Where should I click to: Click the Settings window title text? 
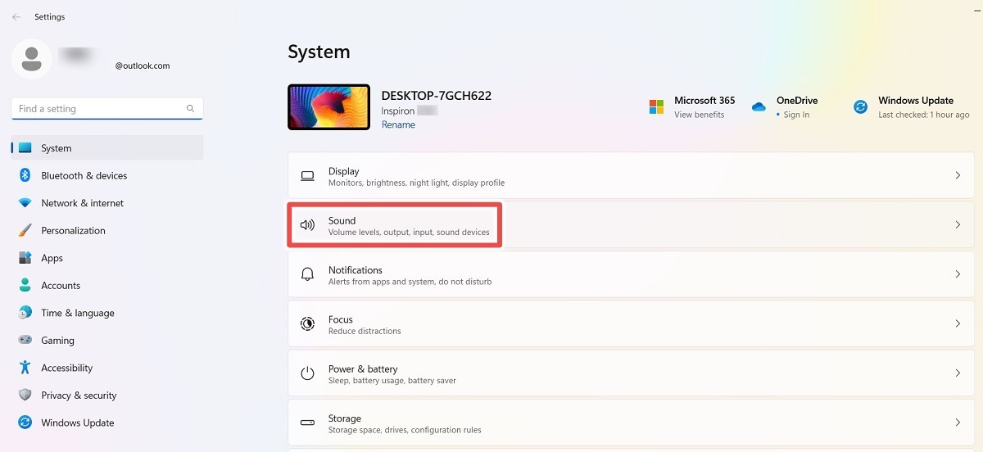coord(49,16)
